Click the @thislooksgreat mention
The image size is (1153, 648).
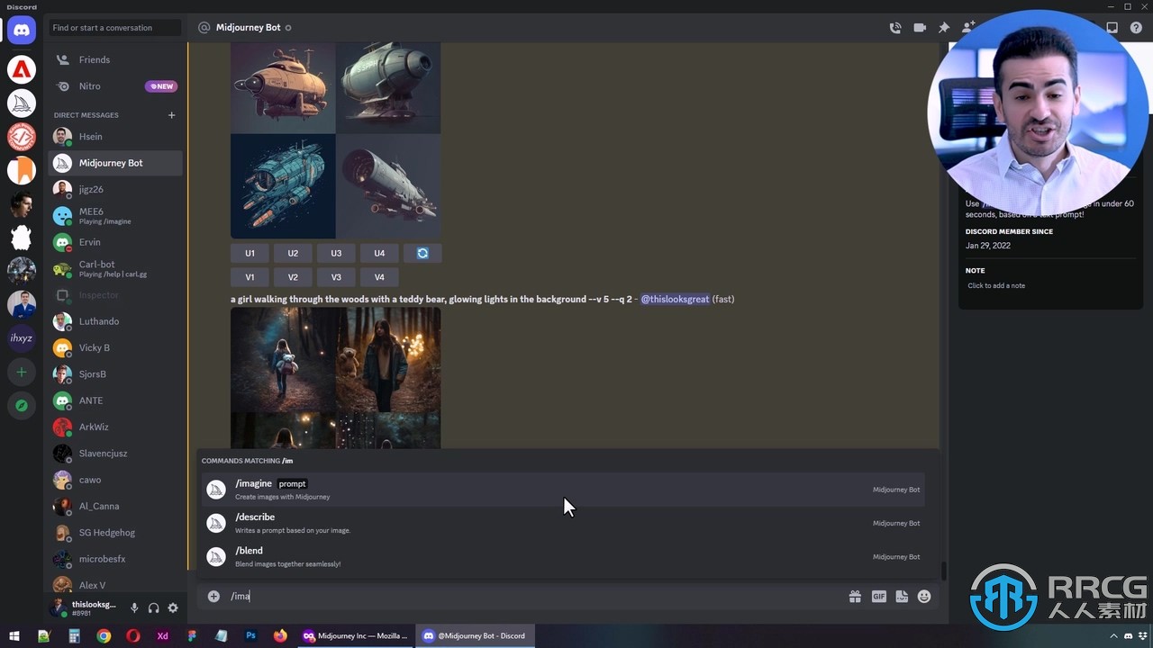click(675, 299)
